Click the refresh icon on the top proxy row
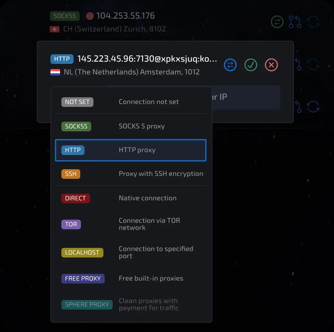Image resolution: width=334 pixels, height=332 pixels. 313,22
